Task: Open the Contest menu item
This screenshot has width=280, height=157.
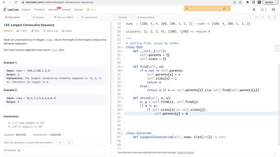Action: [66, 10]
